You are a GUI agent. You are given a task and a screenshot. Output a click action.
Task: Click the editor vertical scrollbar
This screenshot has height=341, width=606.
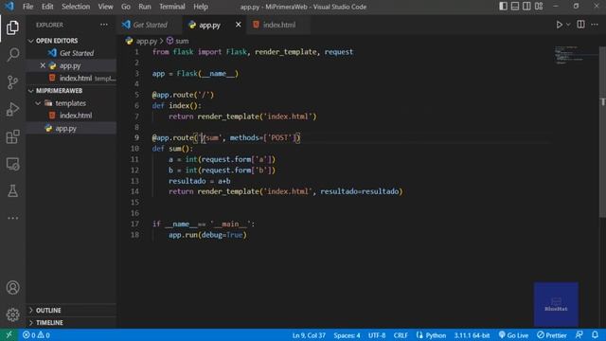tap(602, 132)
